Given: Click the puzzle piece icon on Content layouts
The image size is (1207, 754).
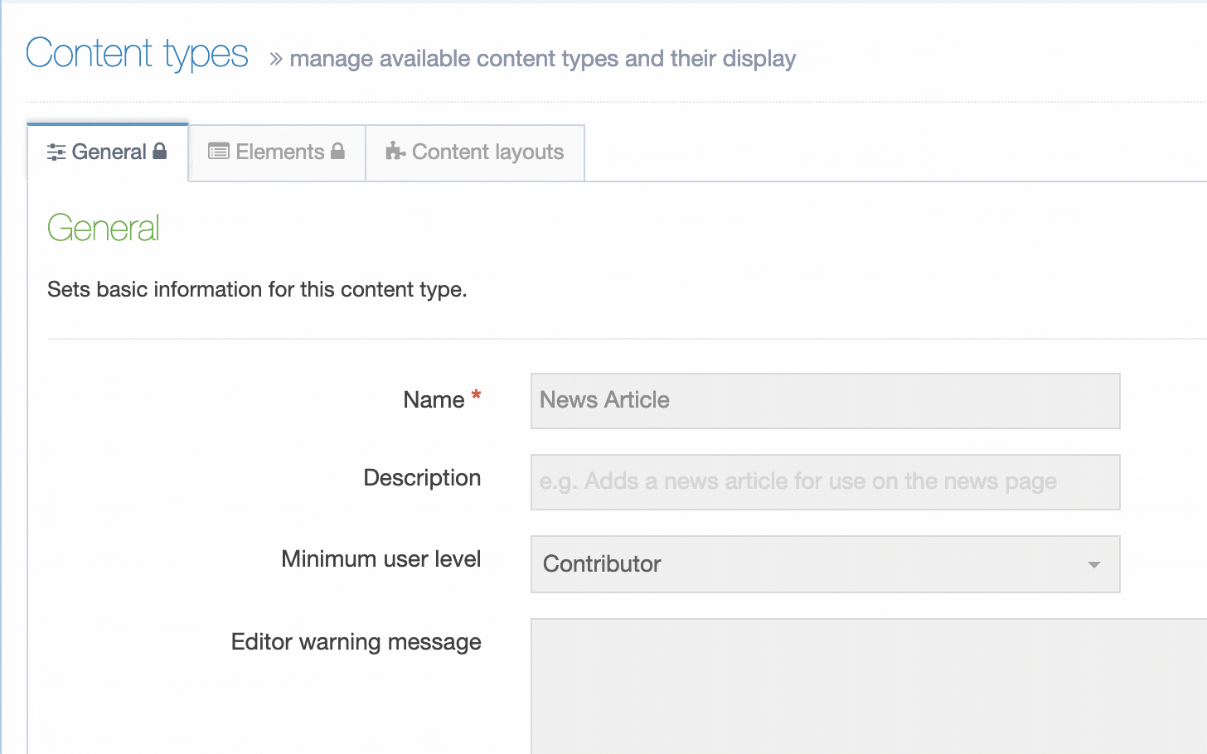Looking at the screenshot, I should tap(395, 151).
